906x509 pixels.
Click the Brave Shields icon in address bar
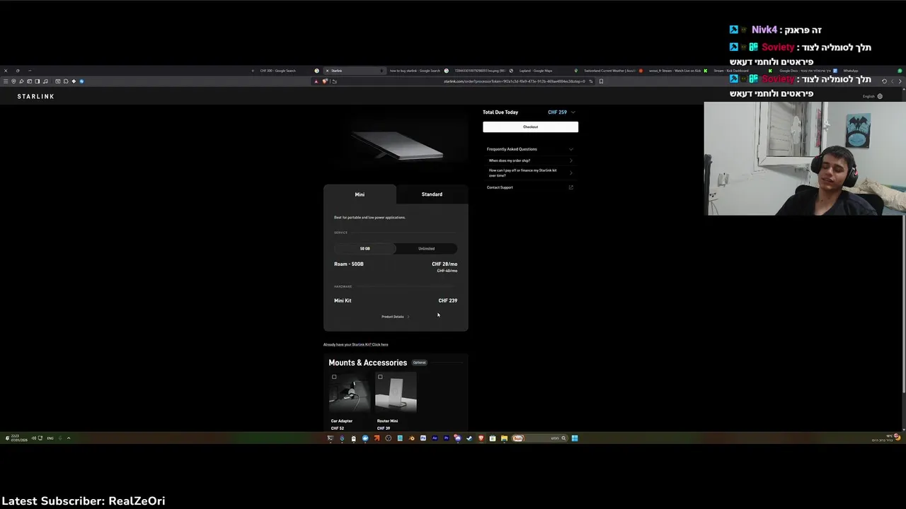pos(324,81)
